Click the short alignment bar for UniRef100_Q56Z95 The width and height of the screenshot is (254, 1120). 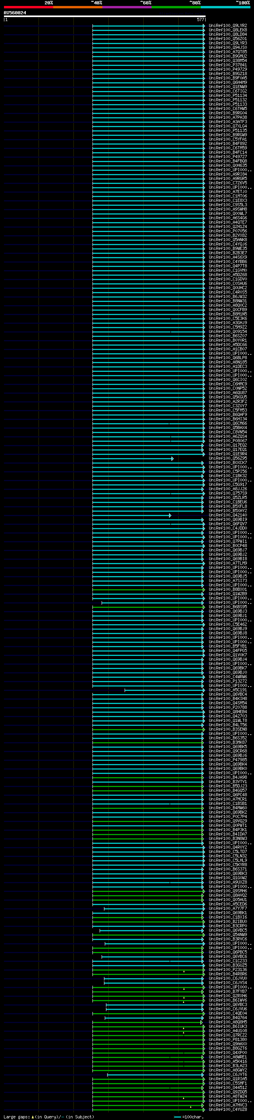pyautogui.click(x=133, y=458)
